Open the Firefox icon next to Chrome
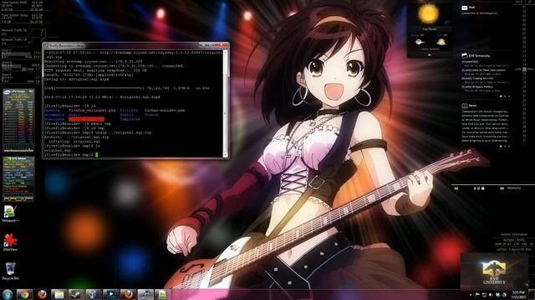The height and width of the screenshot is (300, 535). (43, 294)
